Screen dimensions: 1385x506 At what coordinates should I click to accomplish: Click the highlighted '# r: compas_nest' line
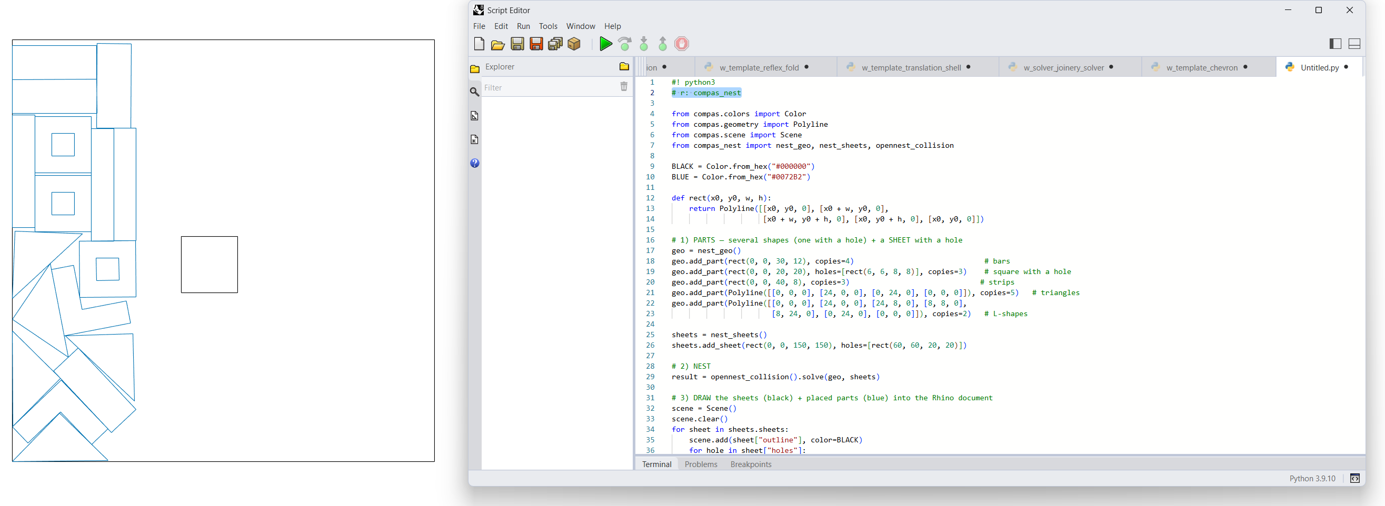(x=706, y=93)
